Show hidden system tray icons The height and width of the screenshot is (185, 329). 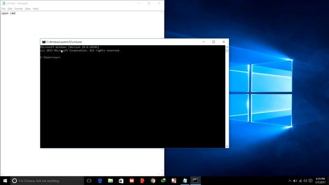pos(290,181)
